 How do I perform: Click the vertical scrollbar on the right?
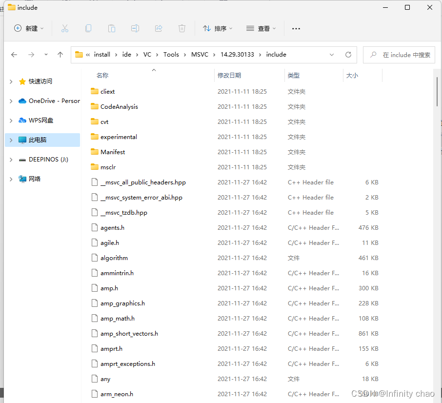(x=436, y=92)
